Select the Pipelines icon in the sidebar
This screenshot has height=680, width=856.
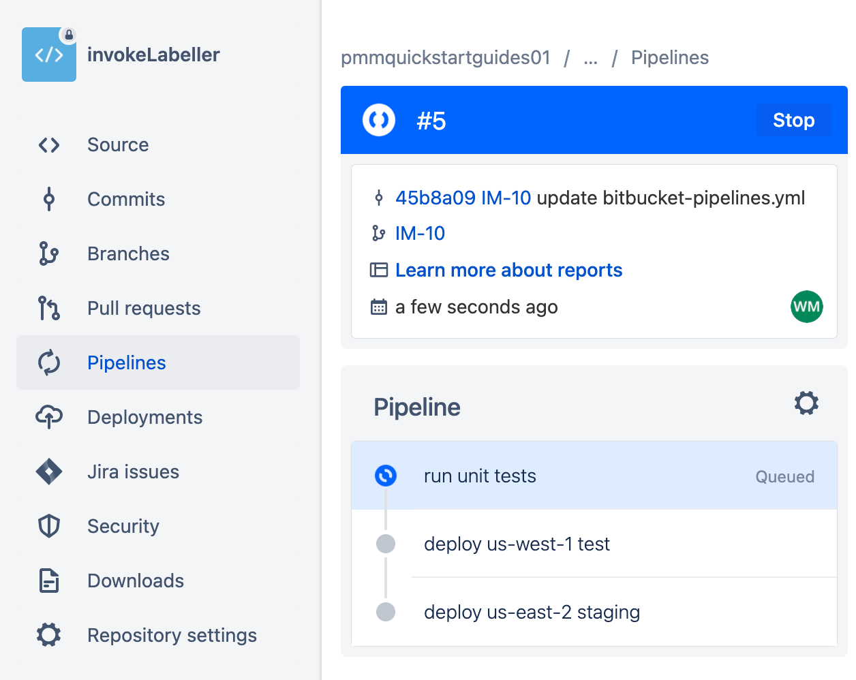tap(48, 362)
